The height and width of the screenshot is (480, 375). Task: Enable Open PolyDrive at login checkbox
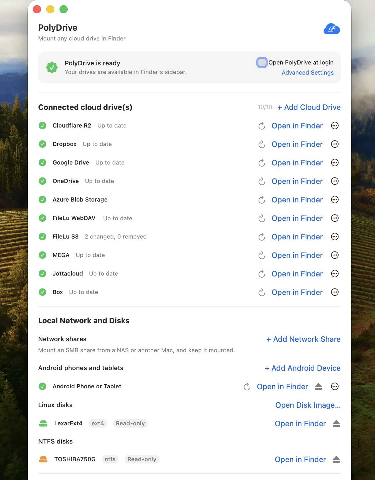pos(262,62)
